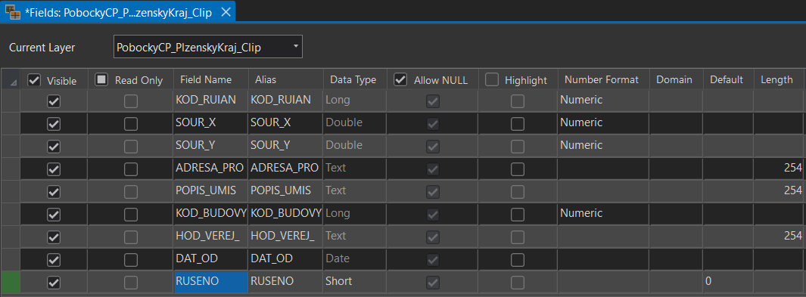Uncheck Visible for KOD_RUIAN row
The height and width of the screenshot is (297, 806).
pos(54,101)
